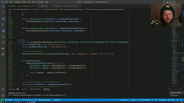Open the Manage gear icon
Image resolution: width=184 pixels, height=103 pixels.
point(3,95)
